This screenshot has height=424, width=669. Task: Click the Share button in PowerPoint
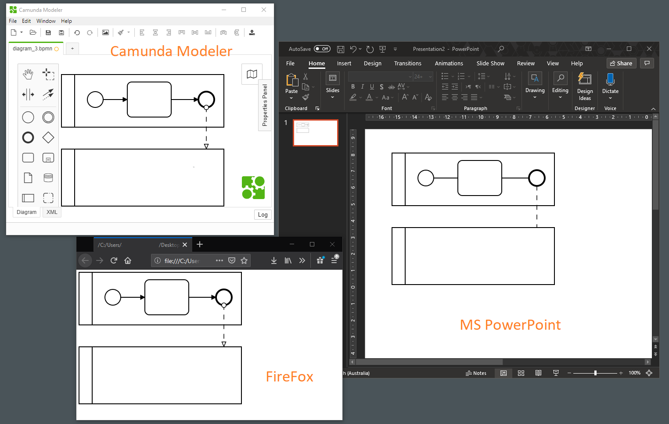621,63
